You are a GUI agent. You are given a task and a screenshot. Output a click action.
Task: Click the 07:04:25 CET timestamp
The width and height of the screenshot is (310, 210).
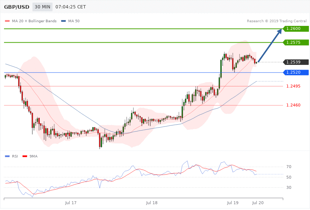click(71, 7)
